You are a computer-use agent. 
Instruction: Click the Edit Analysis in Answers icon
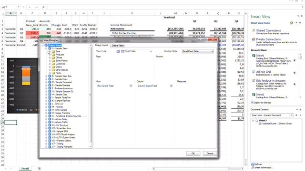coord(254,81)
